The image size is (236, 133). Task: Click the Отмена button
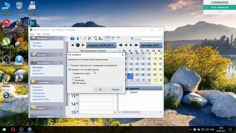coord(115,89)
